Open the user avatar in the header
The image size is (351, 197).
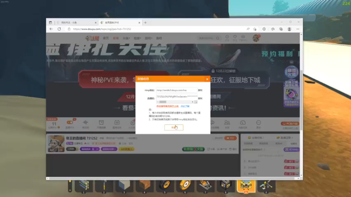[256, 38]
